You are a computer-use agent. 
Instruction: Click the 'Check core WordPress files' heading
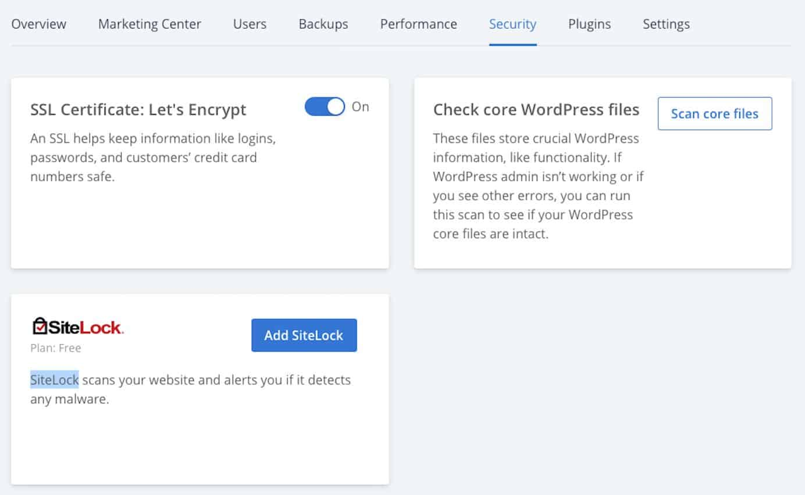pos(536,109)
